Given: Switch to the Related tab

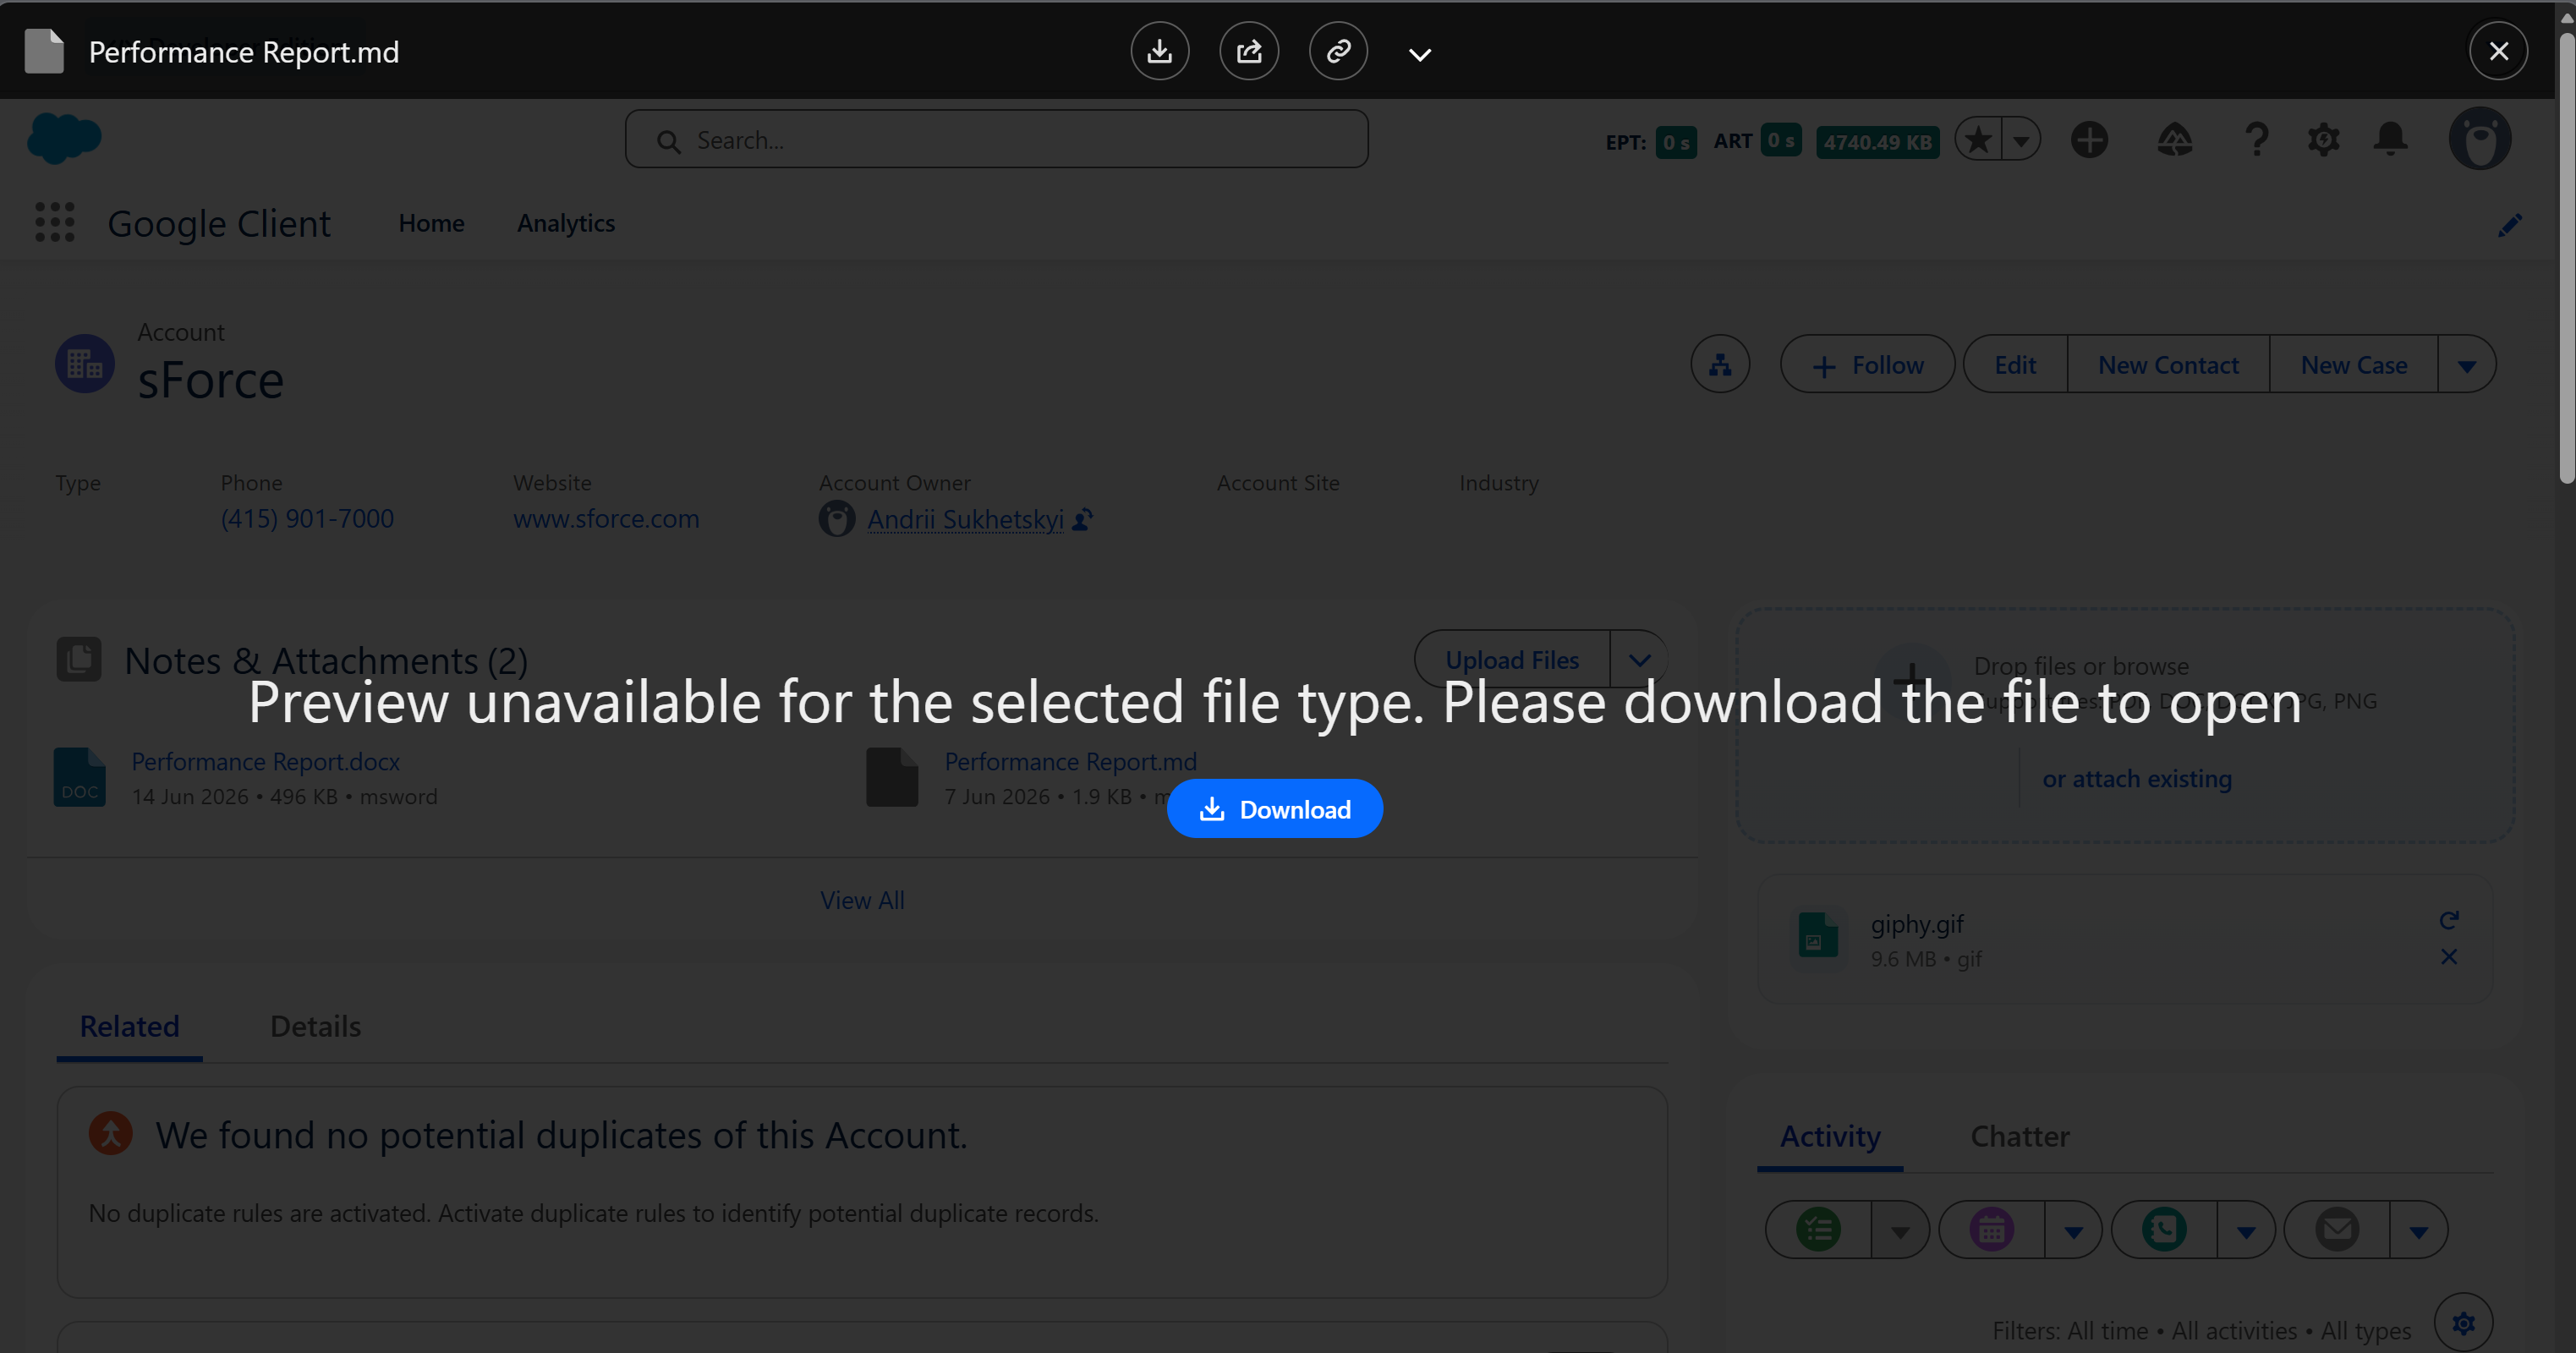Looking at the screenshot, I should point(129,1026).
